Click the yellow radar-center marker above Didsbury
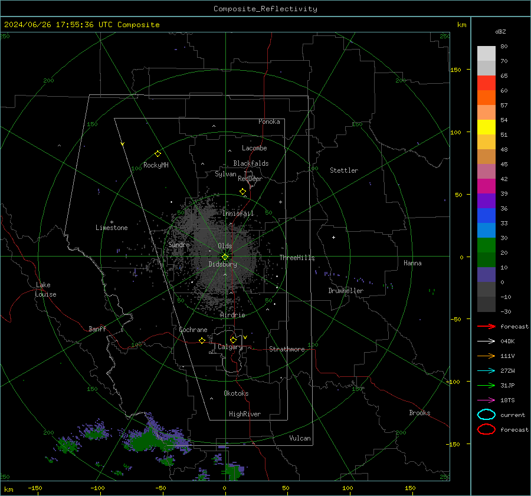This screenshot has width=531, height=496. pyautogui.click(x=225, y=257)
